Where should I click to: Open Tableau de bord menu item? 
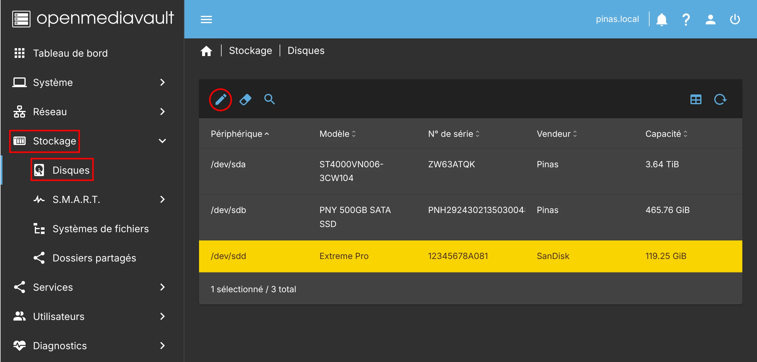click(70, 53)
